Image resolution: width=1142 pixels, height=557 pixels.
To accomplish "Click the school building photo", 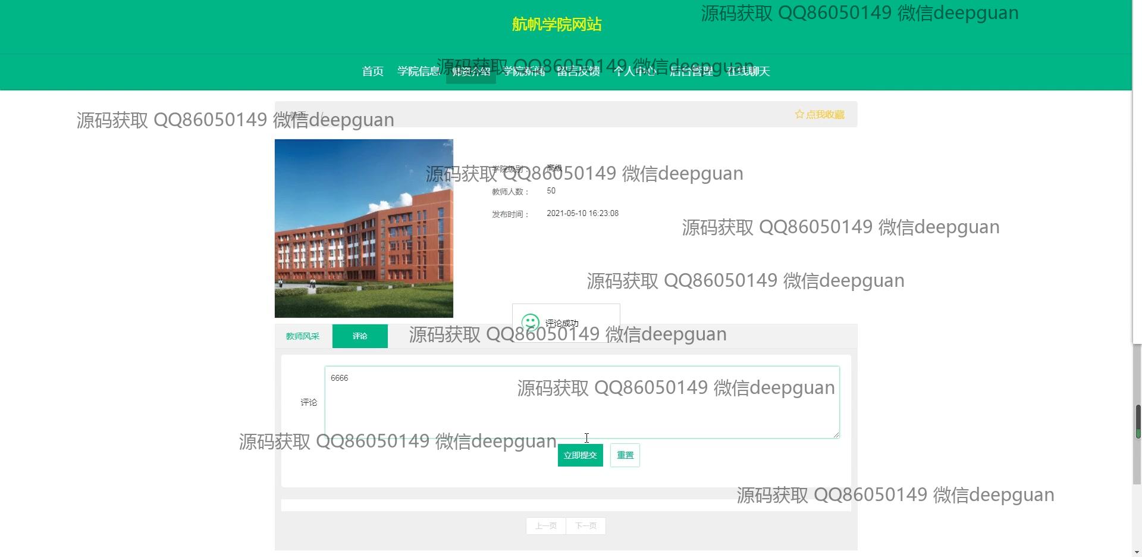I will click(364, 229).
